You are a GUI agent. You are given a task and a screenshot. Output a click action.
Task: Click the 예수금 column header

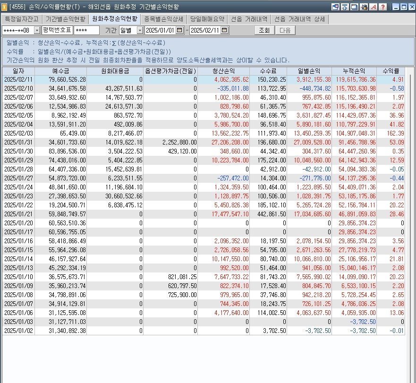[x=61, y=71]
